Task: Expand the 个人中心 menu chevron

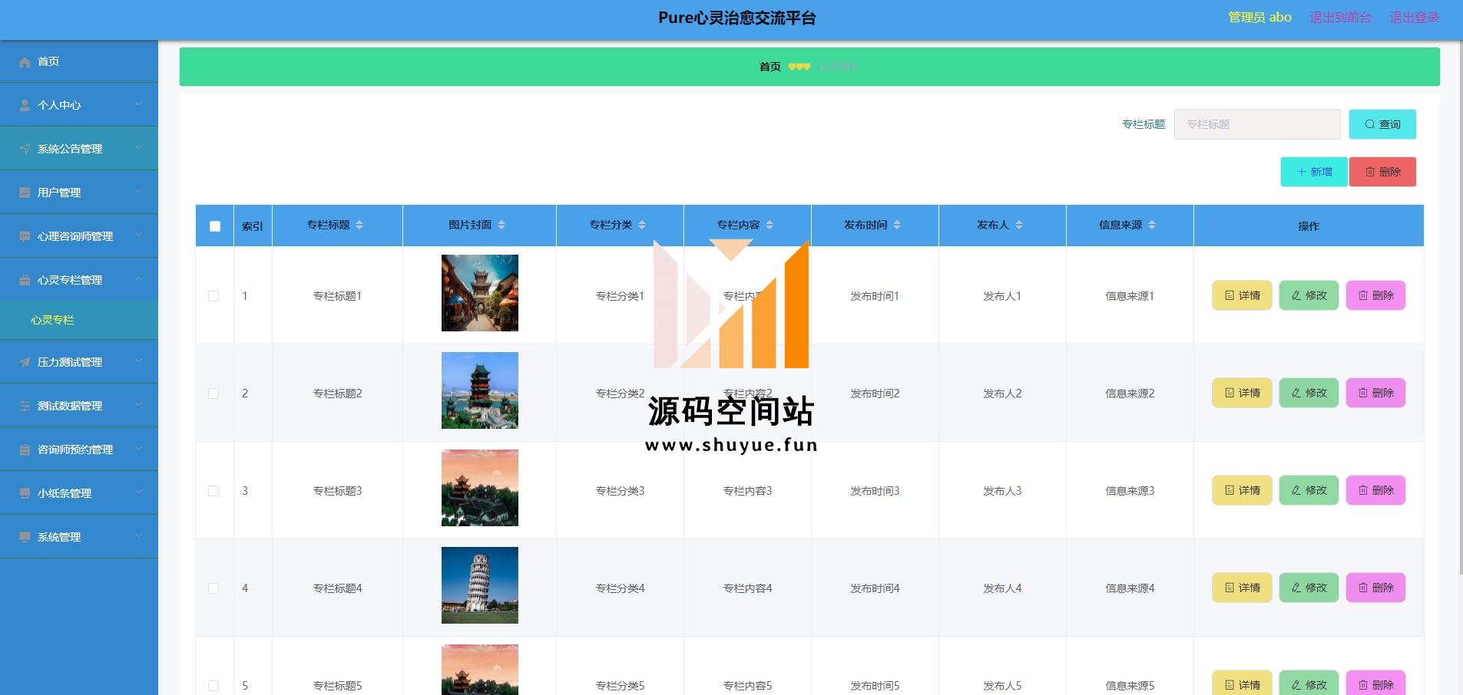Action: 138,104
